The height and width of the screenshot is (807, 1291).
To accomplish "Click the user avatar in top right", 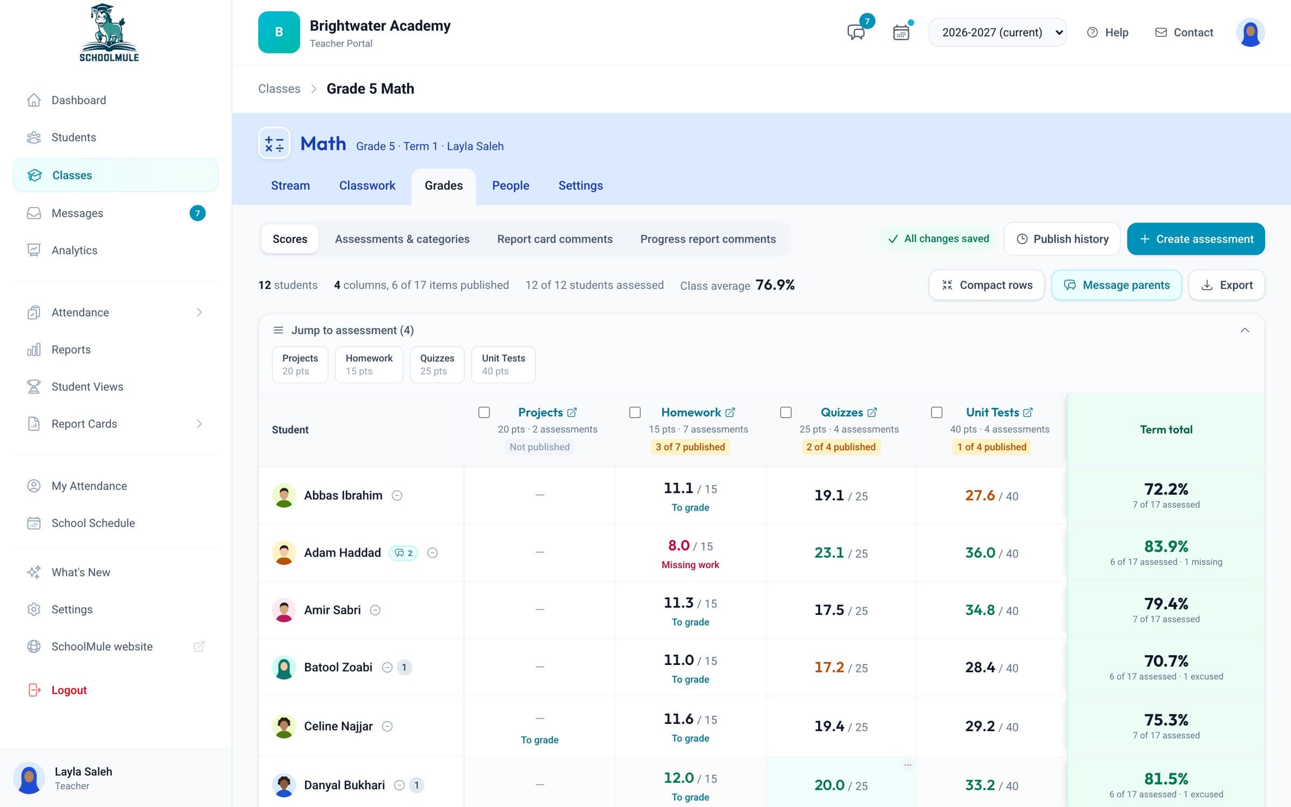I will coord(1250,32).
